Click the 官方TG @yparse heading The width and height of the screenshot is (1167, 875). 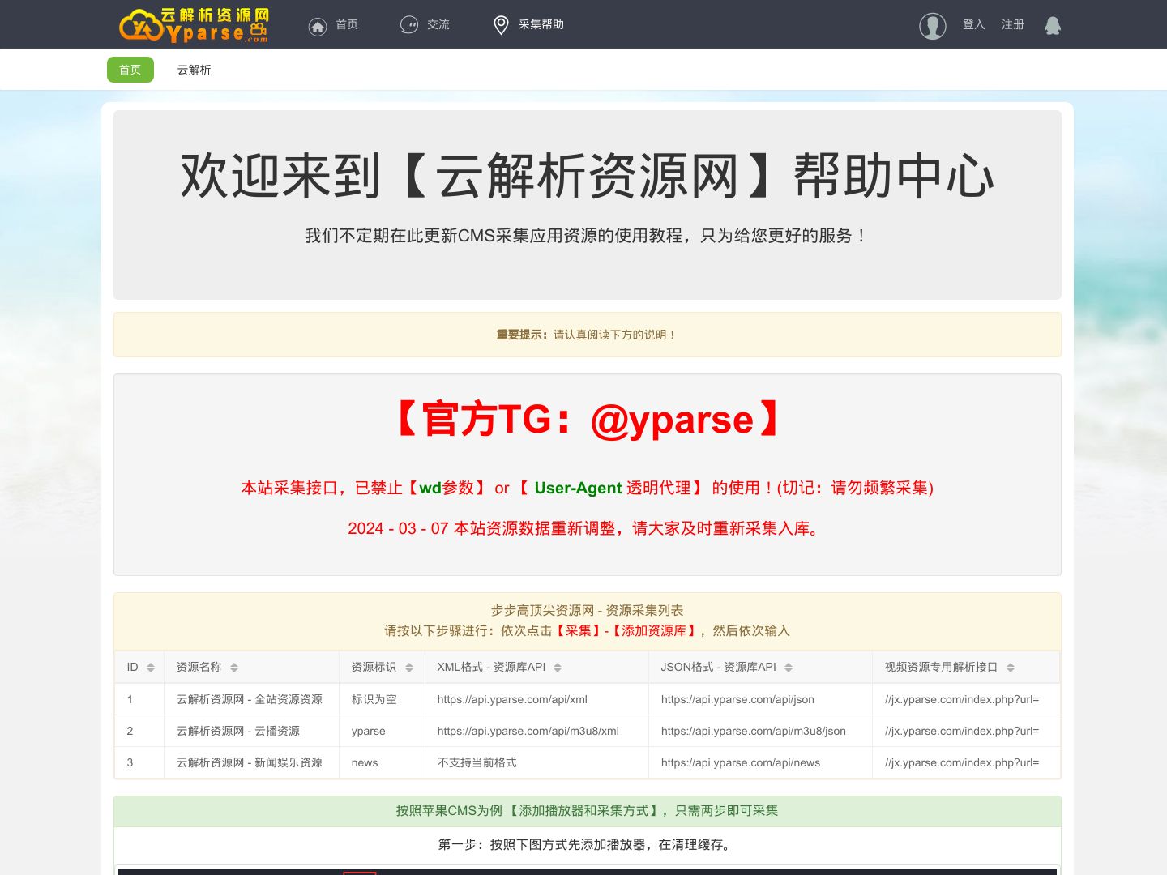coord(588,420)
